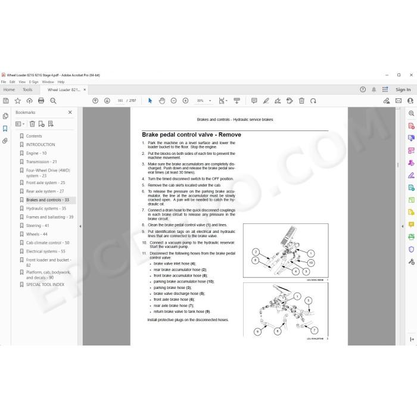Open the notifications bell

[x=374, y=89]
